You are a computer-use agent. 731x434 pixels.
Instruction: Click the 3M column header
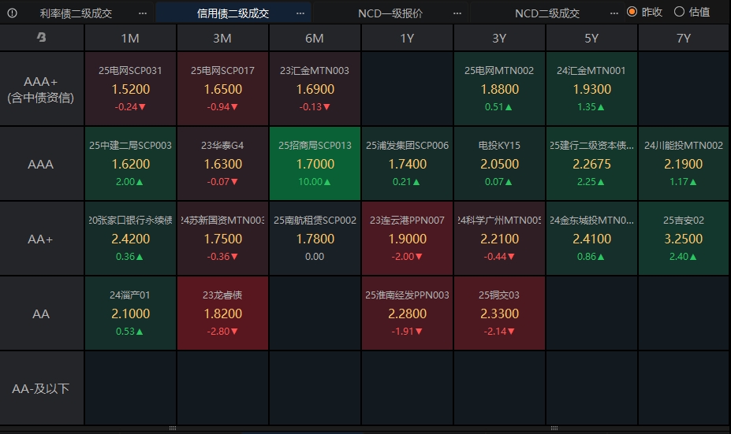coord(222,38)
